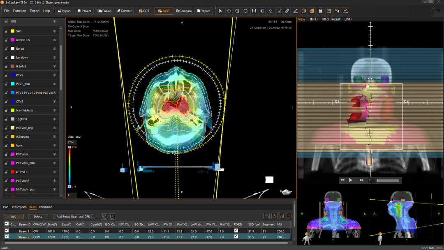Uncheck the Beam 1 row checkbox

pyautogui.click(x=6, y=231)
